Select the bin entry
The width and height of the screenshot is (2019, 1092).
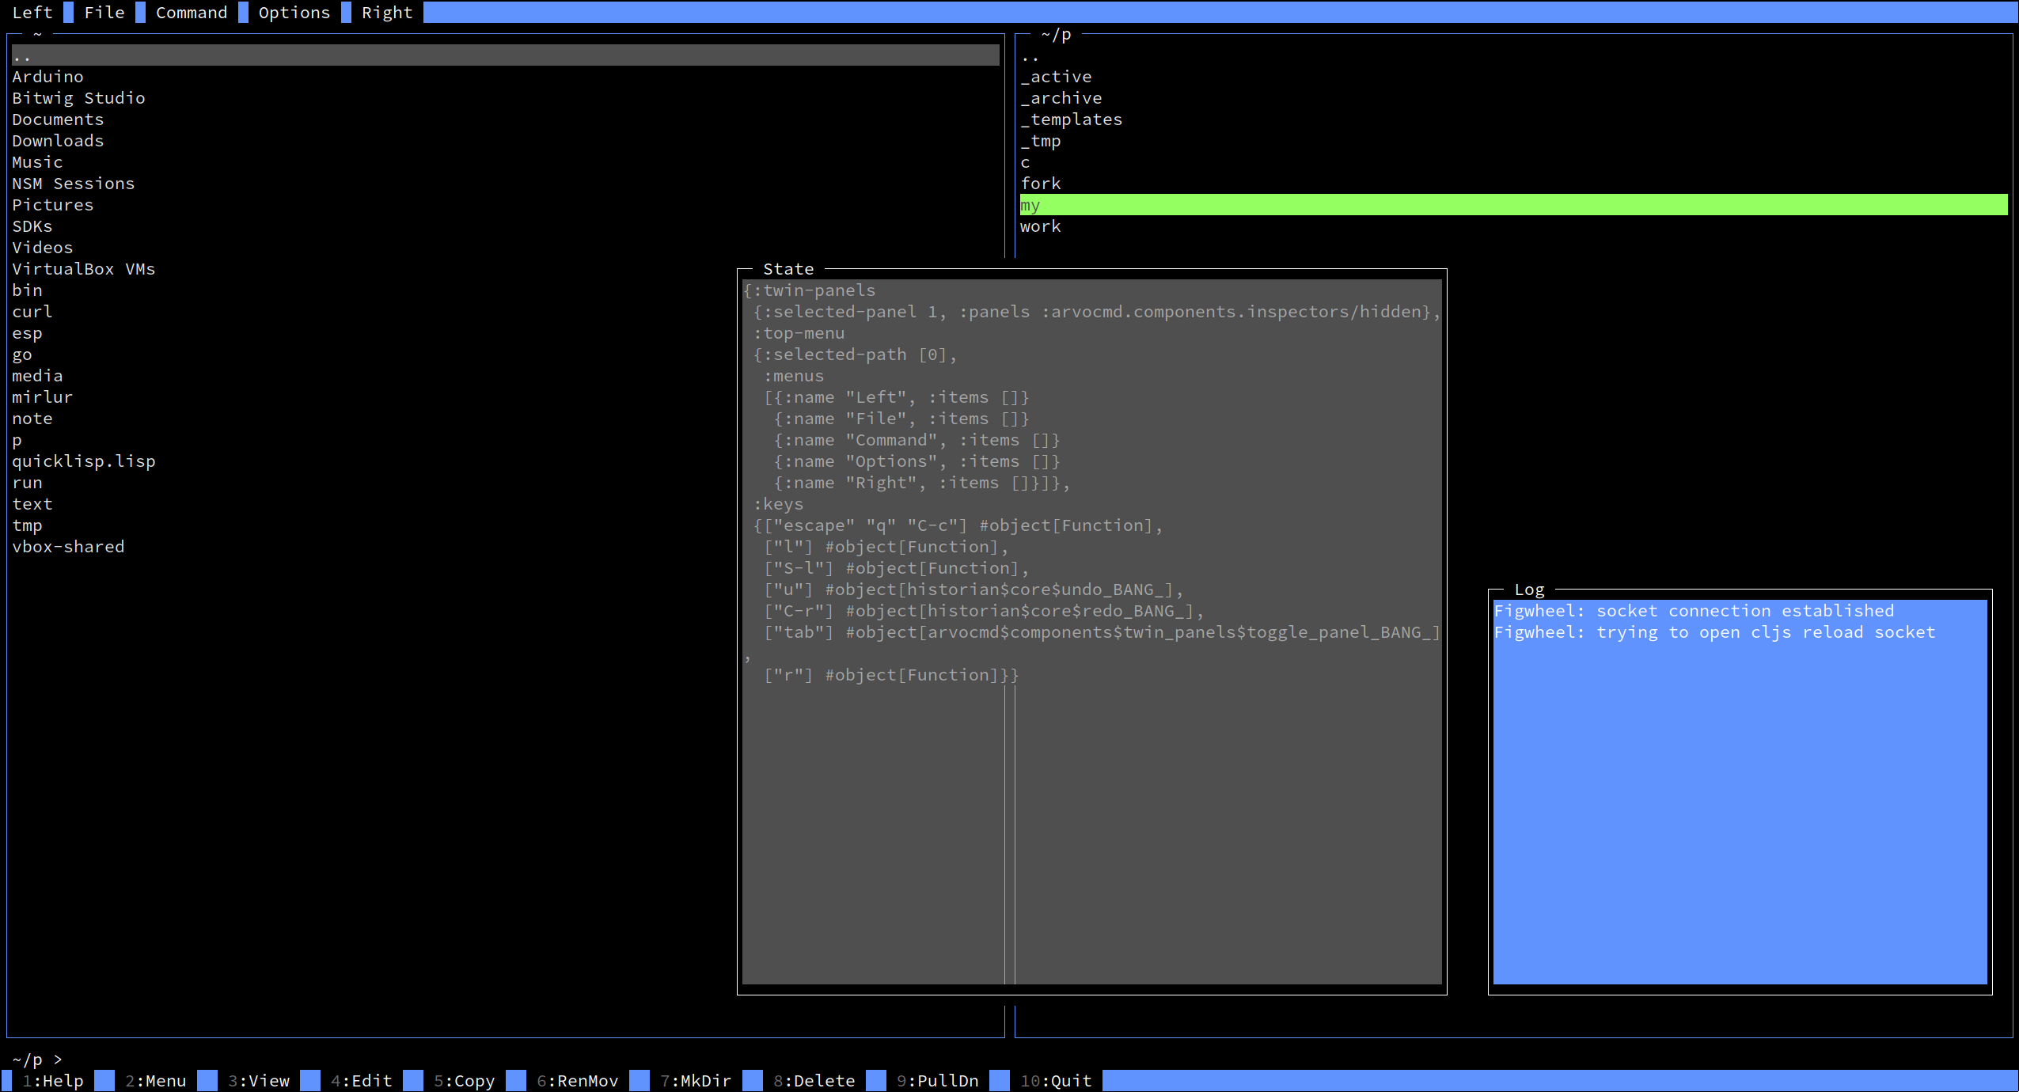27,290
